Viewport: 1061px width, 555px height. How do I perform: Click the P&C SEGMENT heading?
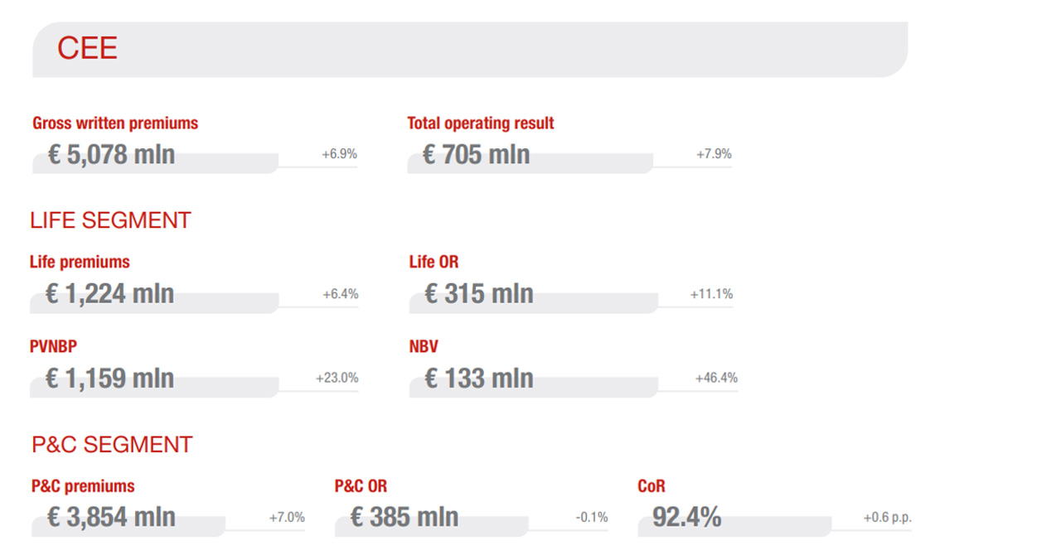click(112, 445)
